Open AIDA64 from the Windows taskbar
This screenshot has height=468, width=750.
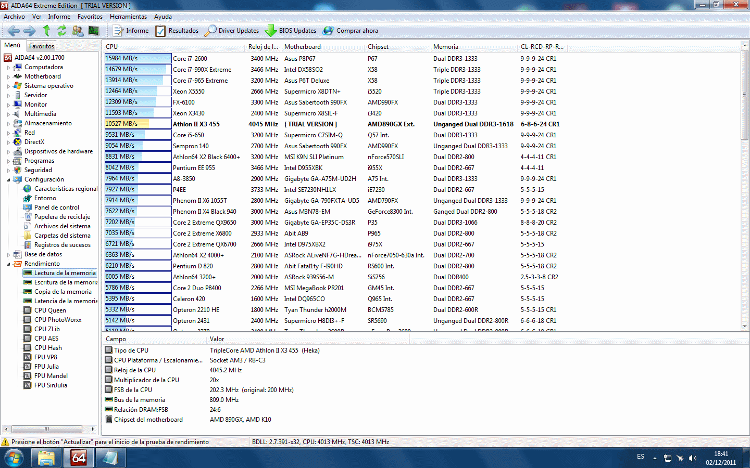click(78, 458)
